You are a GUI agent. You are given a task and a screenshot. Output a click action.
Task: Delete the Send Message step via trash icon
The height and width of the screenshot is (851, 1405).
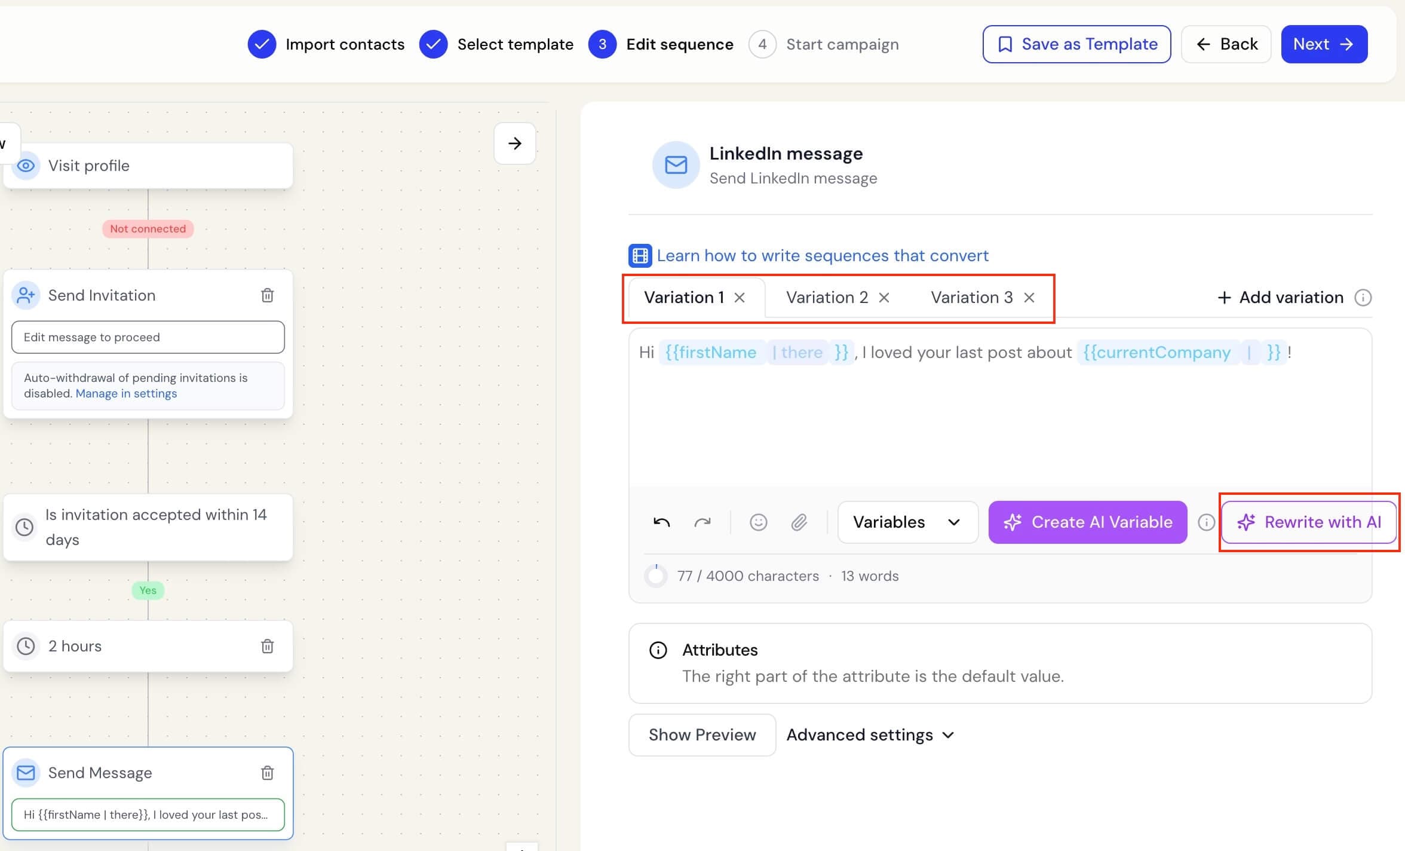(x=267, y=773)
